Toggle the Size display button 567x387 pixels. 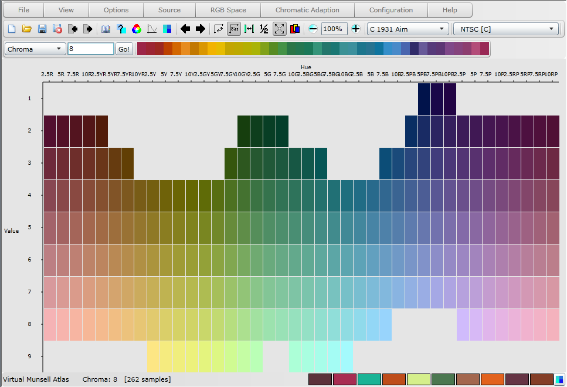[x=233, y=28]
